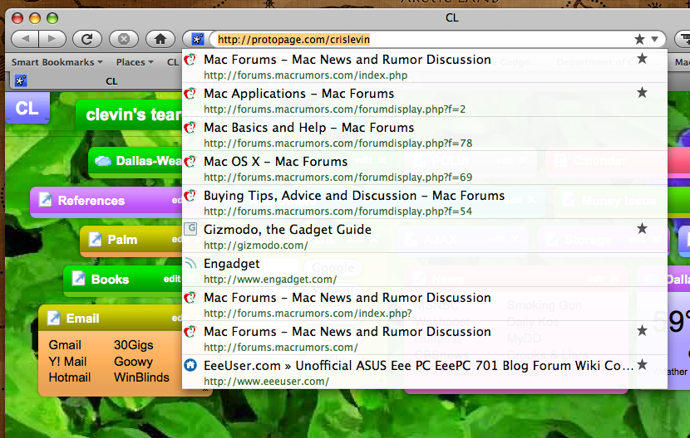Image resolution: width=690 pixels, height=438 pixels.
Task: Click the Palm widget title icon
Action: click(95, 240)
